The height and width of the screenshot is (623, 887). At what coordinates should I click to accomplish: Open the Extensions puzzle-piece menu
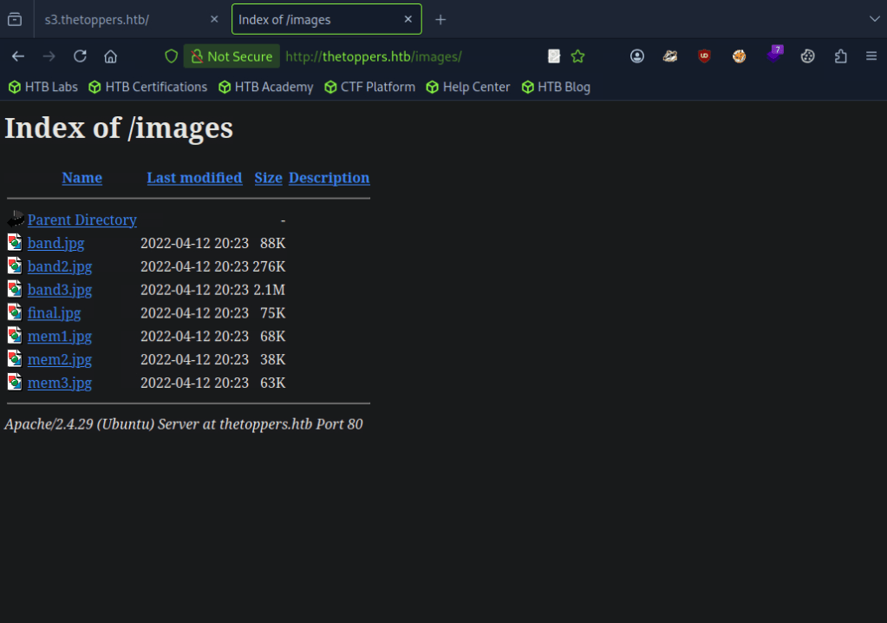pos(840,56)
